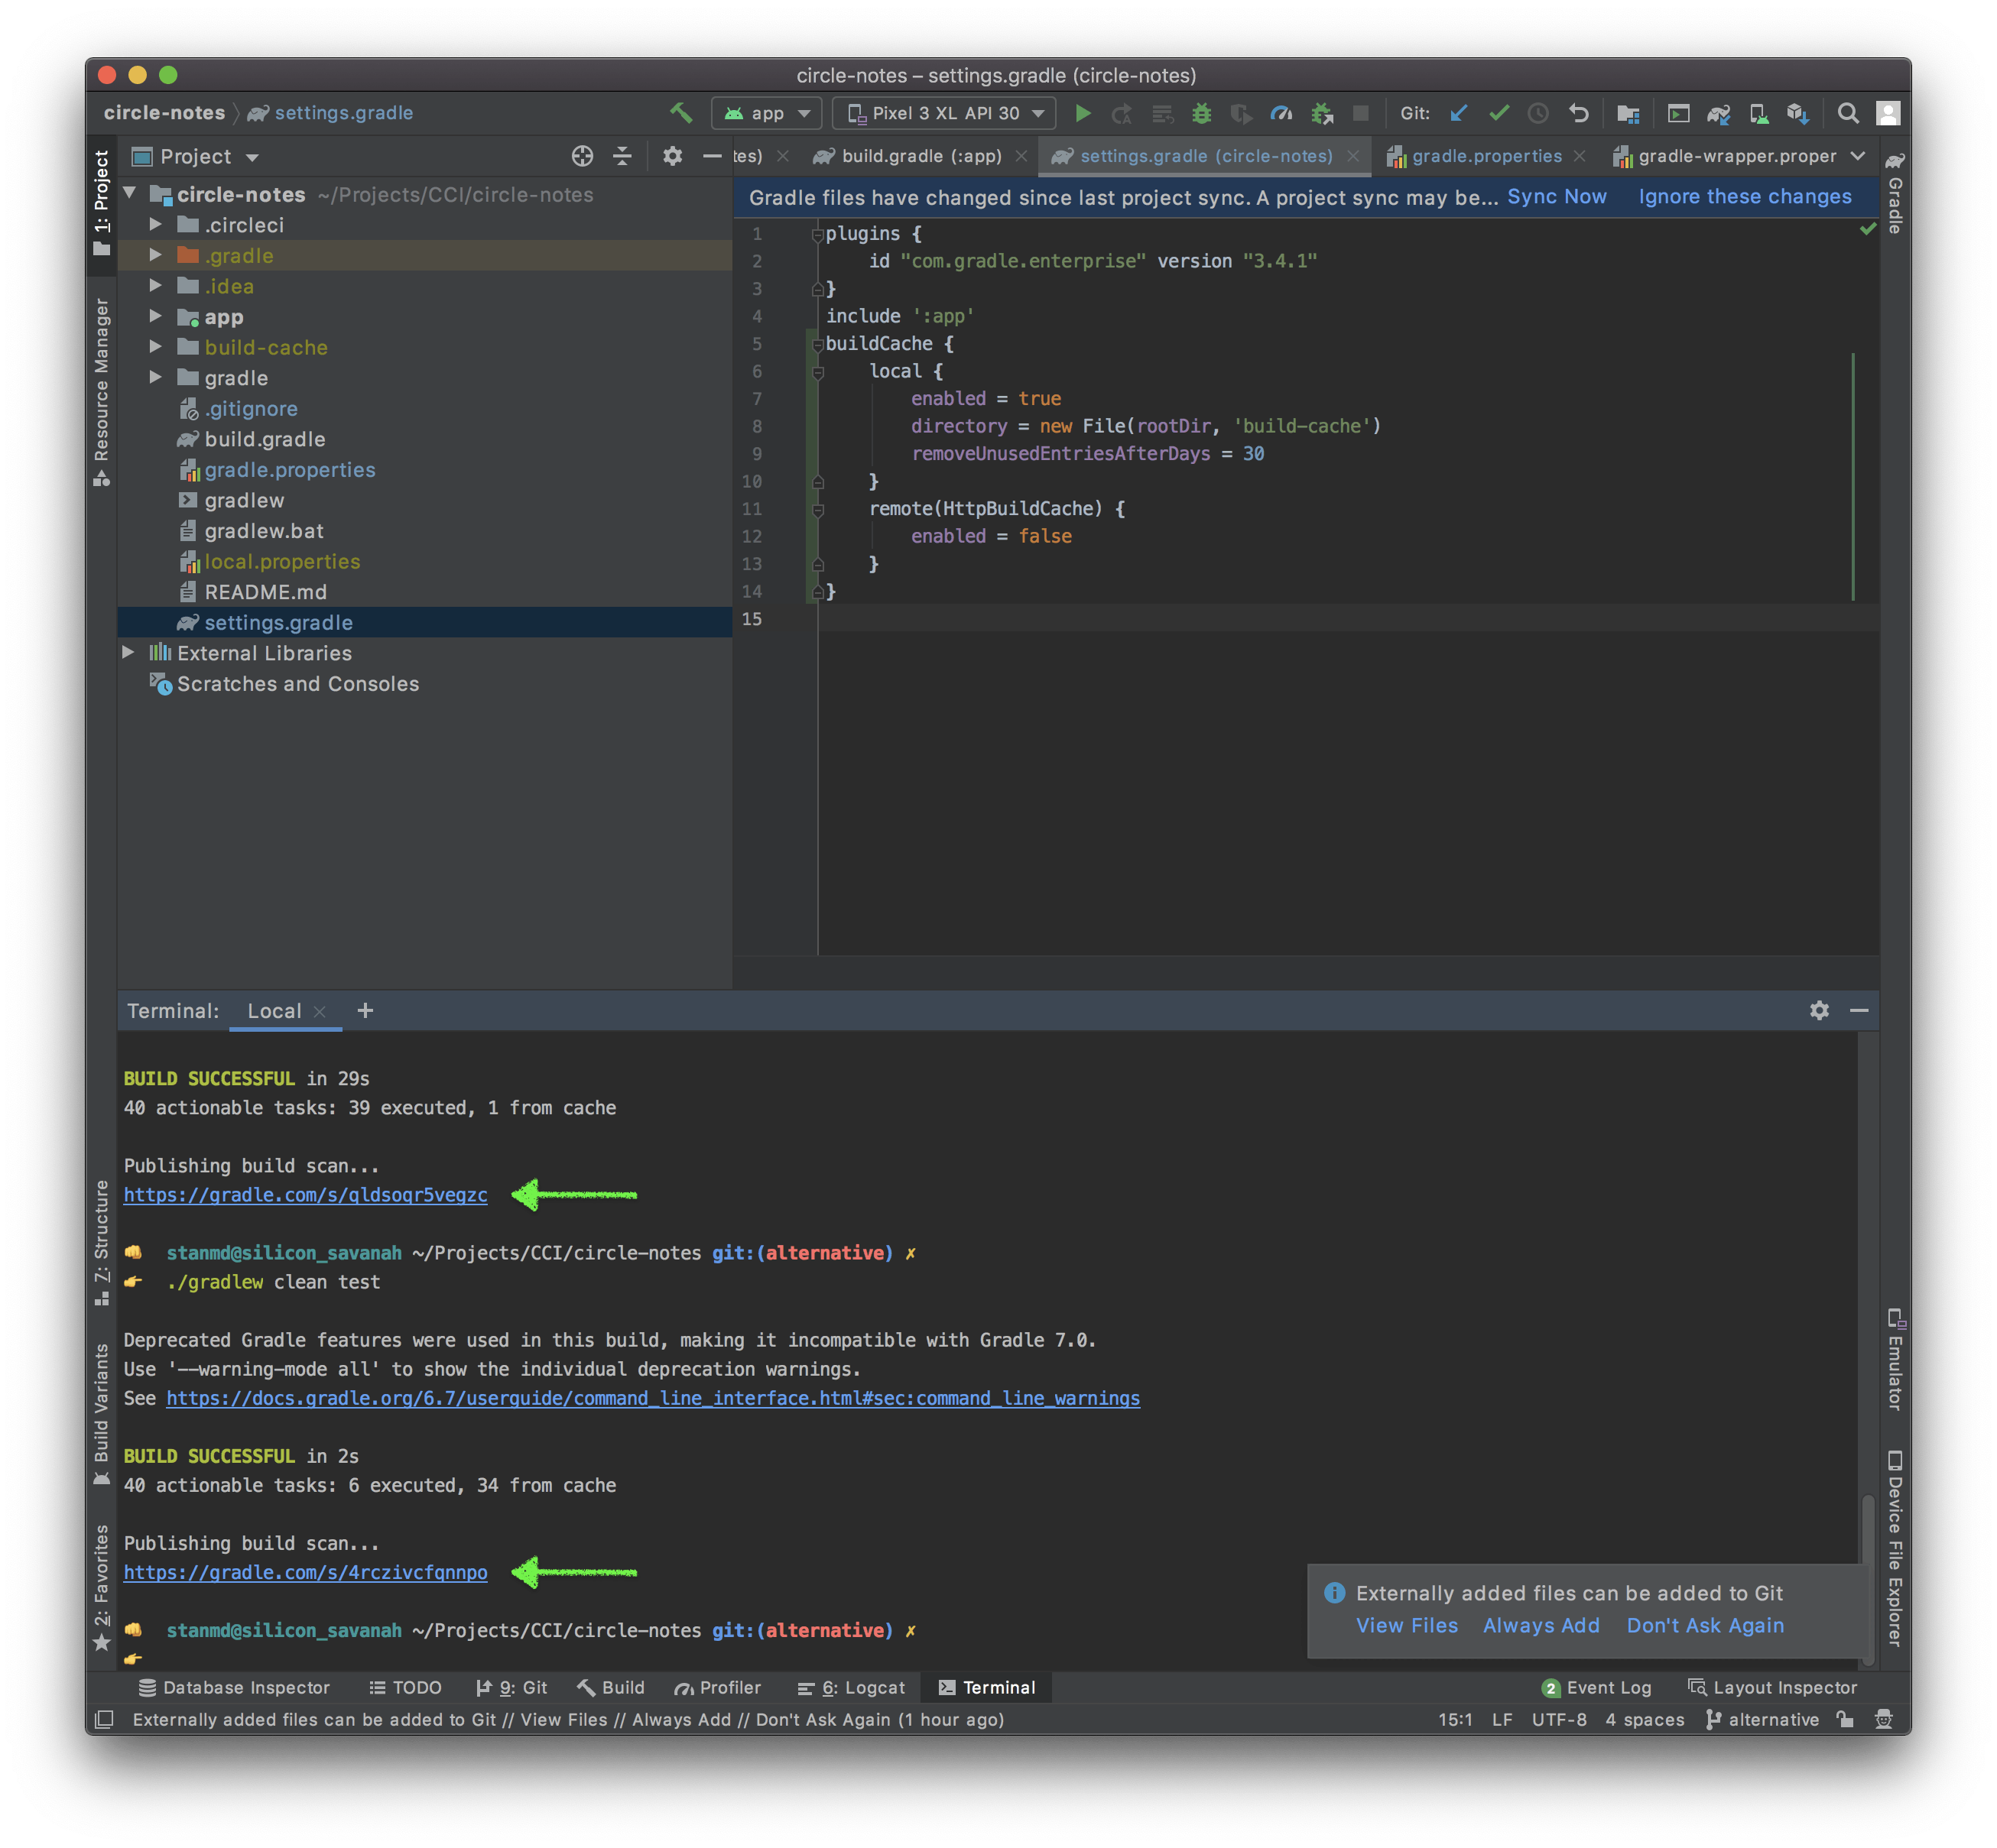Screen dimensions: 1997x1848
Task: Open the Profiler using the gauge toolbar icon
Action: tap(1281, 113)
